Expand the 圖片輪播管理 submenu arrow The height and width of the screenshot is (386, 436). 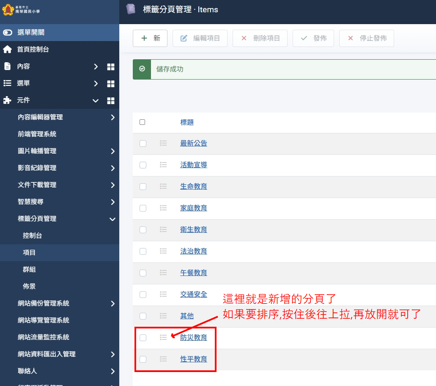click(x=112, y=152)
